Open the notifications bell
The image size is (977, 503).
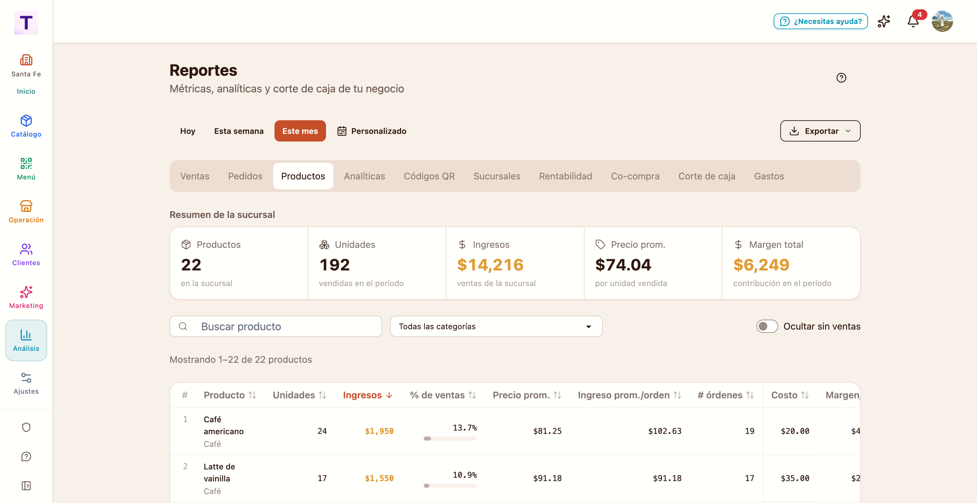[913, 21]
